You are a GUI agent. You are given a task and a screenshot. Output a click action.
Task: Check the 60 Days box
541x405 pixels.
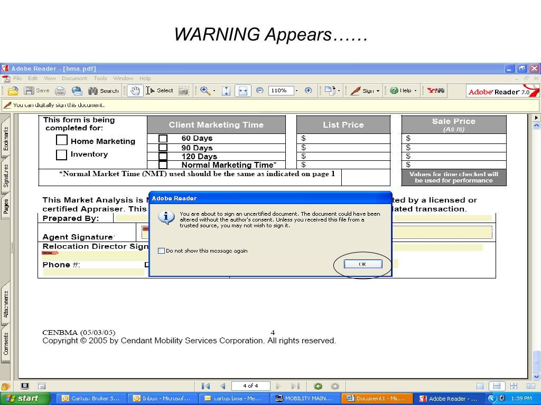(x=163, y=139)
